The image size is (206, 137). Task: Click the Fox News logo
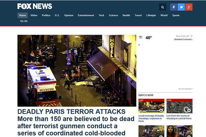click(35, 7)
